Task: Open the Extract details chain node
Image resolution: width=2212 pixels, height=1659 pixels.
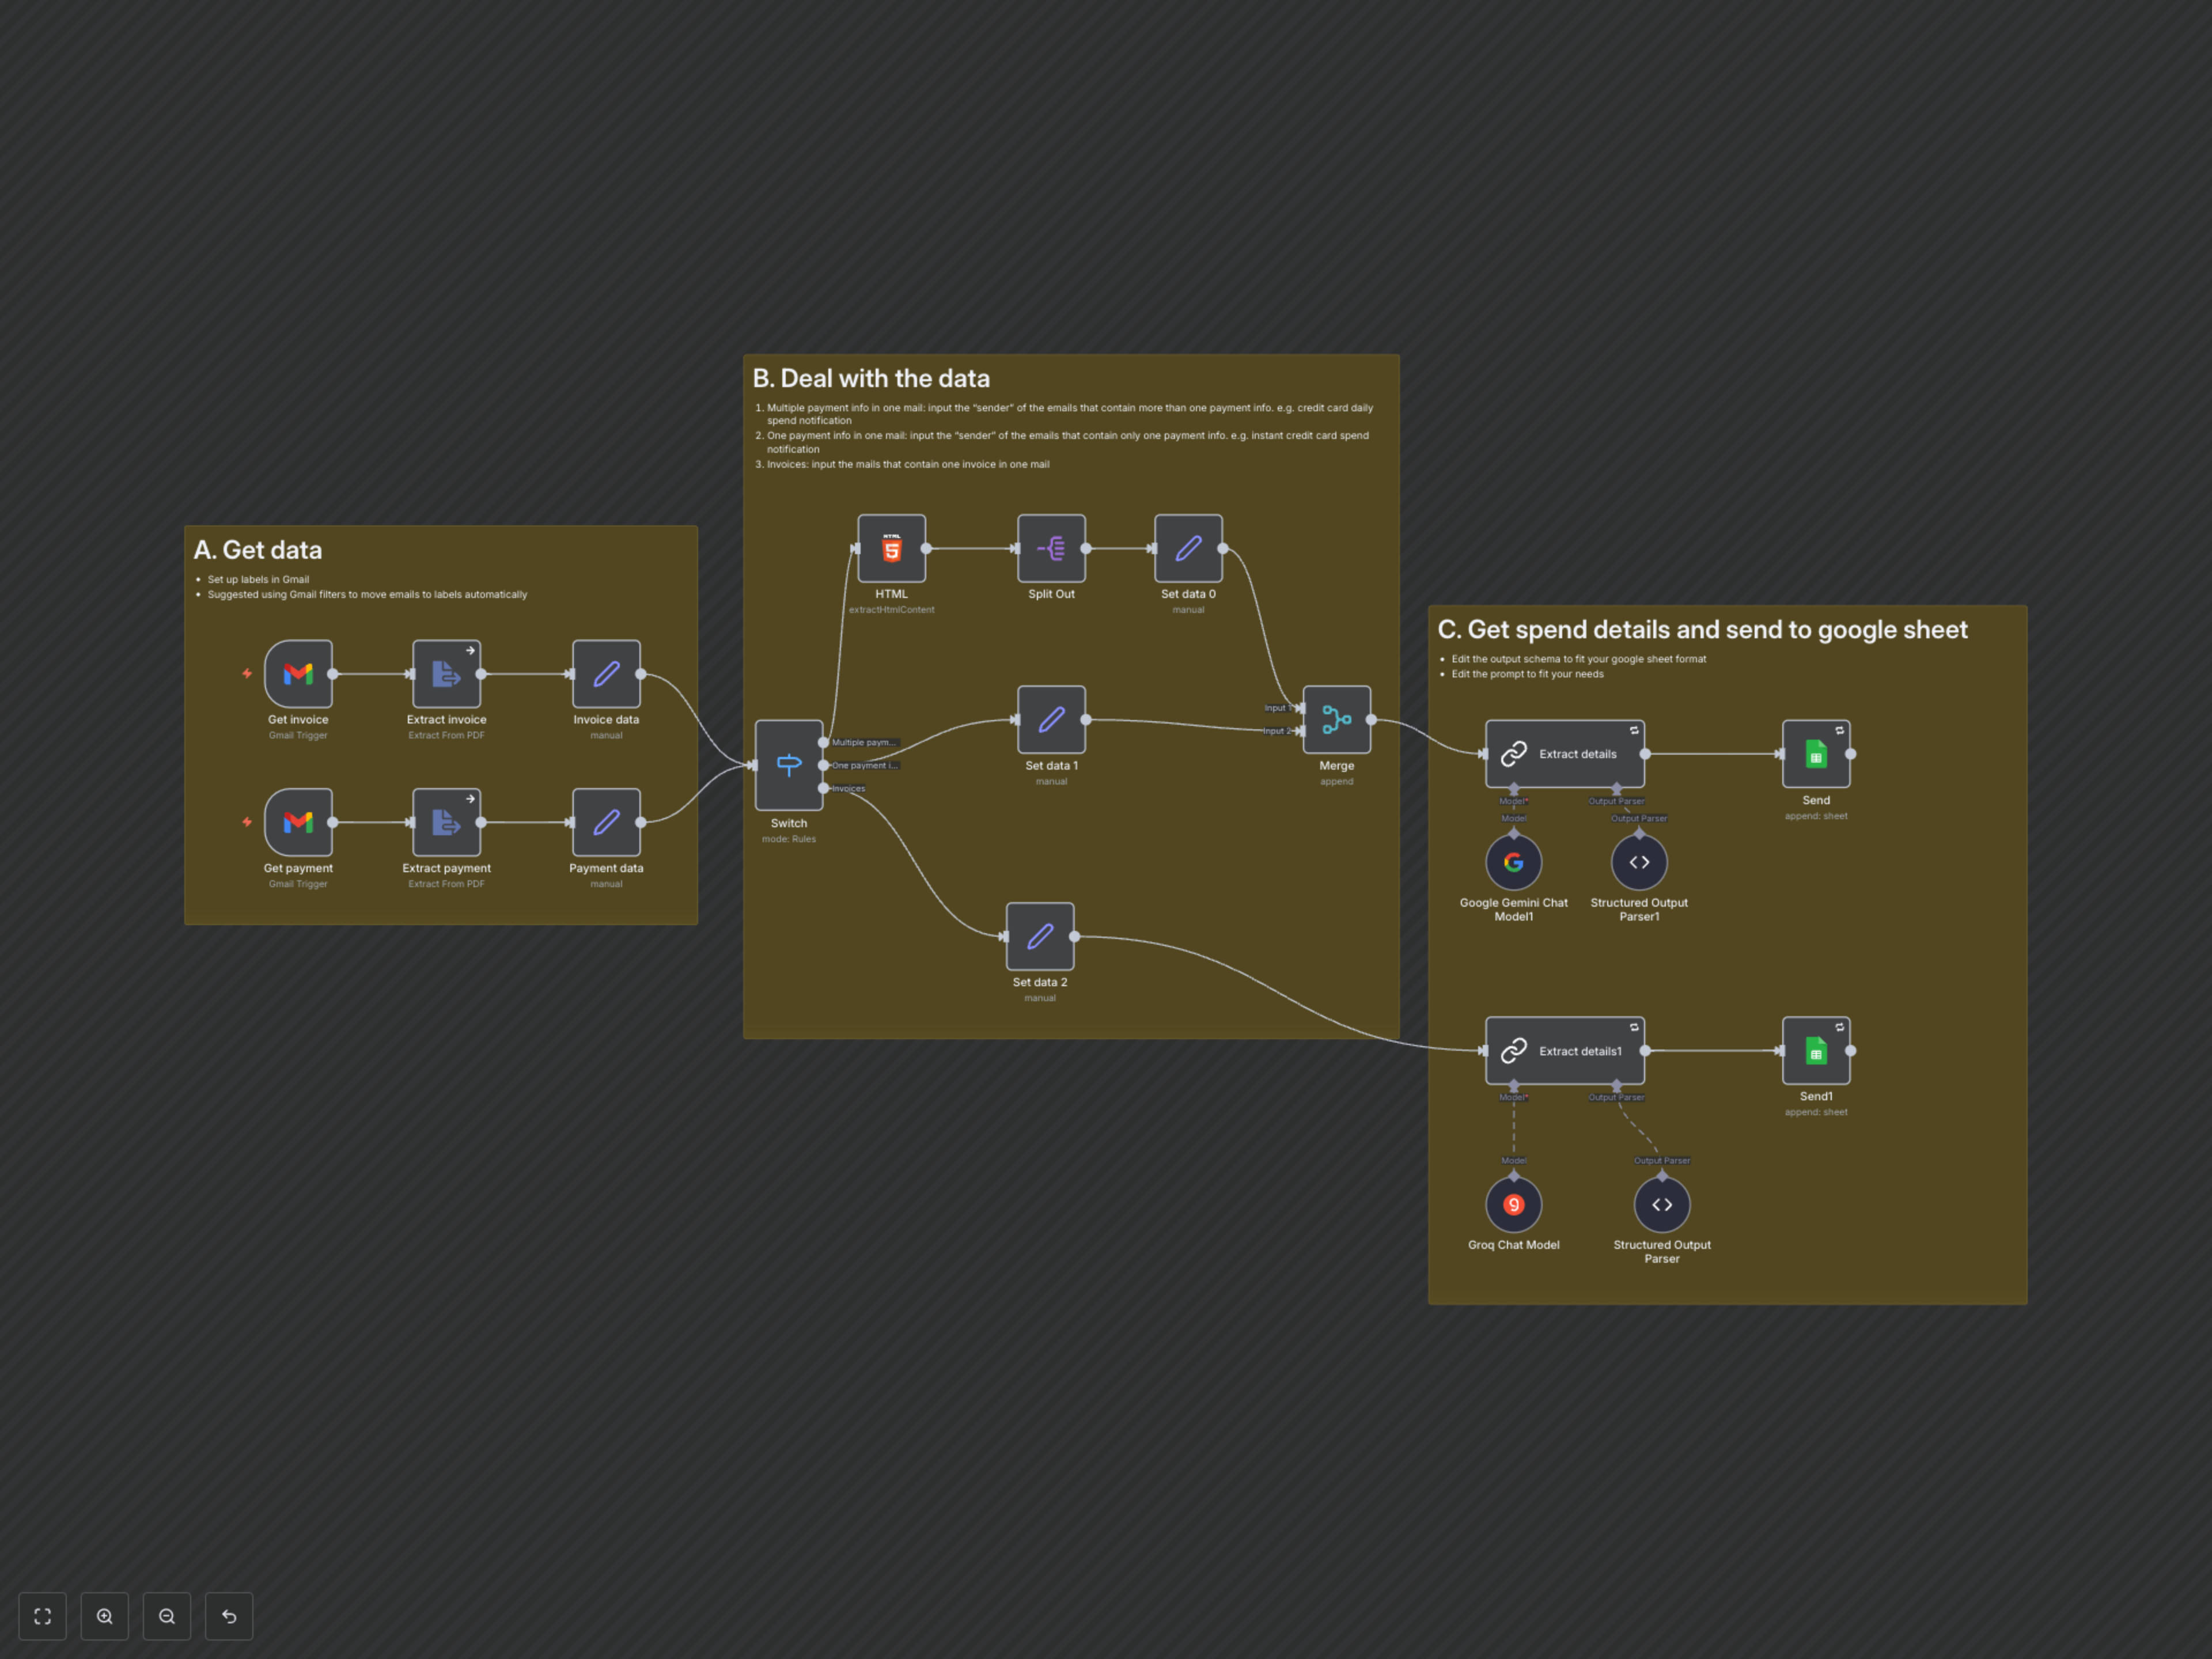Action: click(1564, 753)
